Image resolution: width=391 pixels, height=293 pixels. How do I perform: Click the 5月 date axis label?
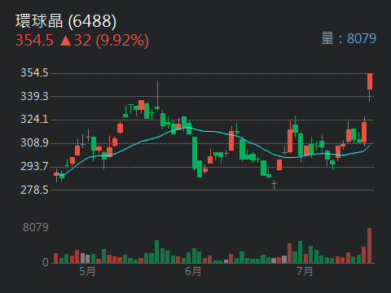(x=87, y=271)
